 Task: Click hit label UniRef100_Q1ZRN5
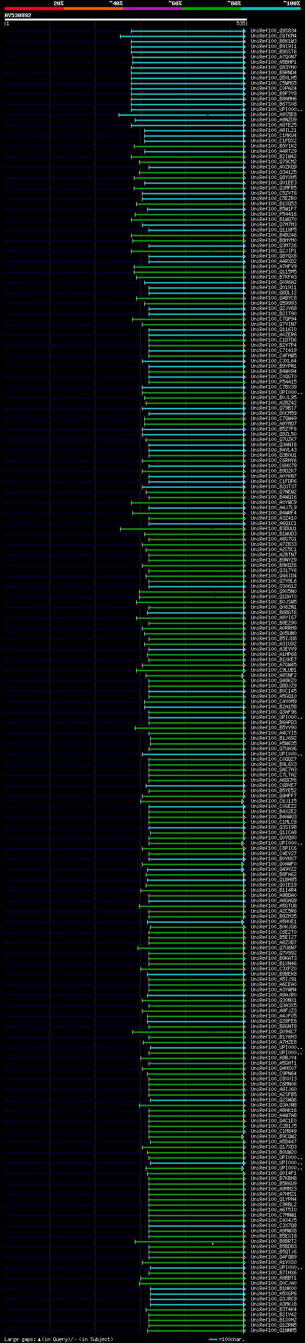(274, 1325)
